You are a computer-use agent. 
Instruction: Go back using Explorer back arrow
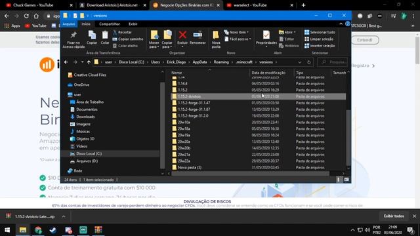(66, 62)
